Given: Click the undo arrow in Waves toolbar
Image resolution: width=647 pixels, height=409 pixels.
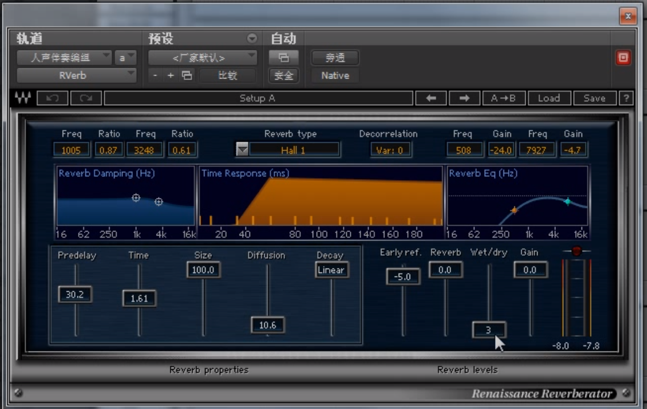Looking at the screenshot, I should click(x=52, y=98).
